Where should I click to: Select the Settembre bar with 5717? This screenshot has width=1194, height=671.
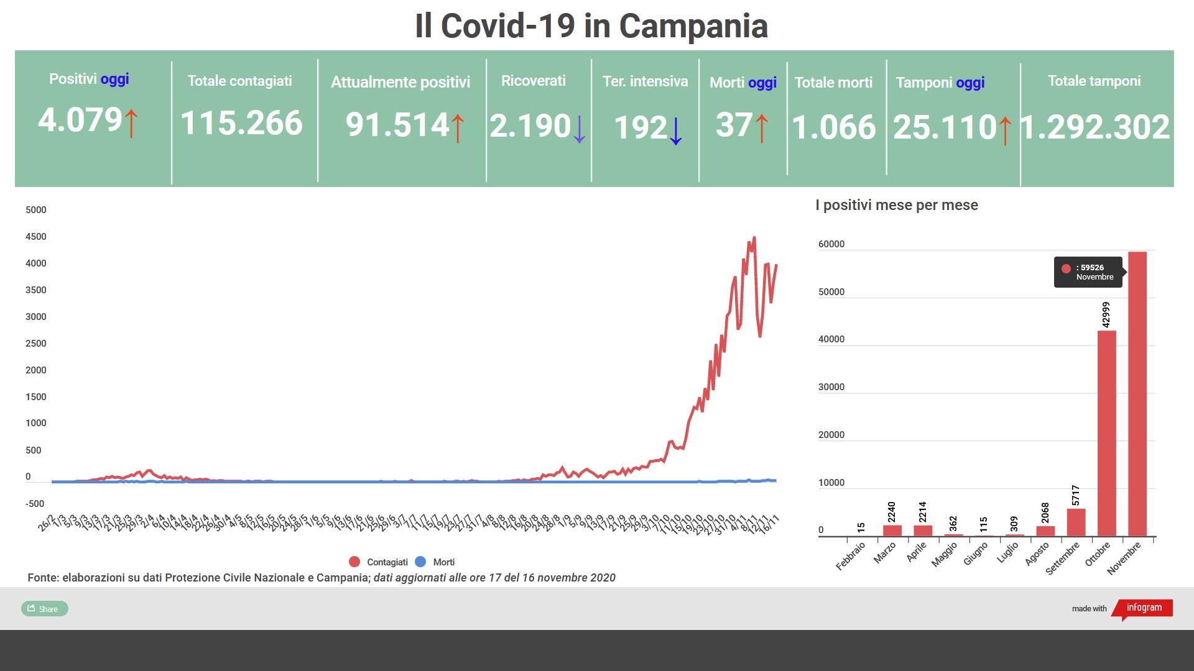[x=1076, y=523]
